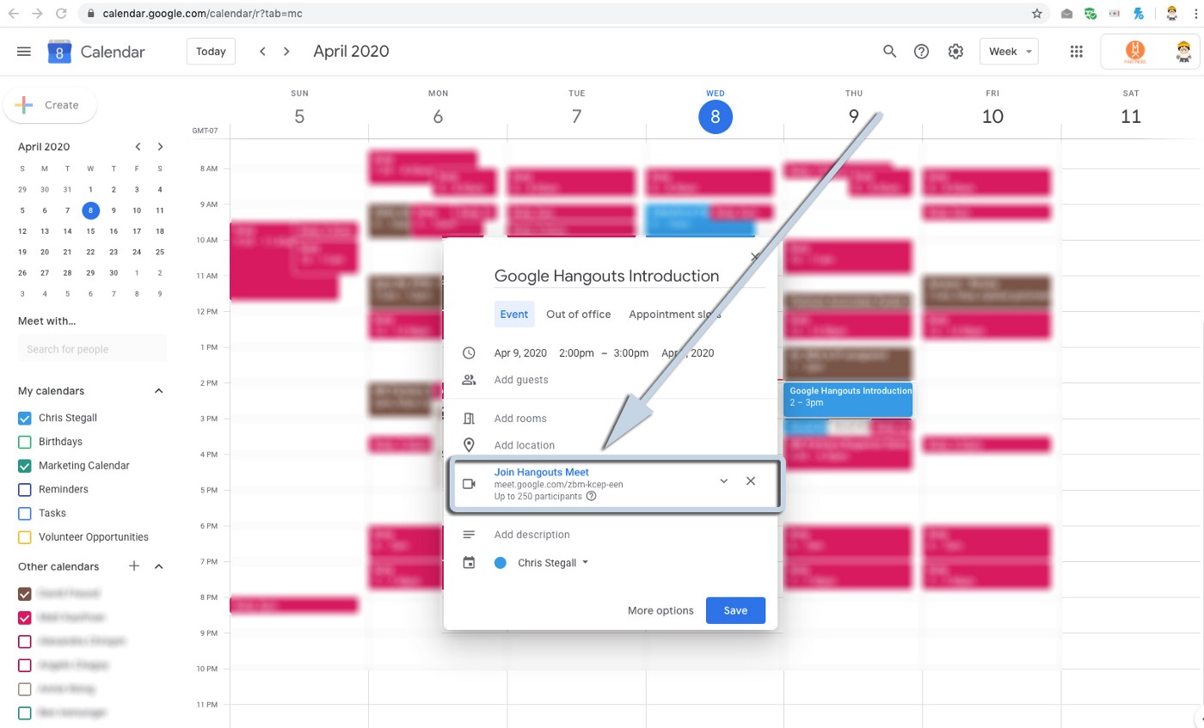Click the blue calendar color dot

click(501, 563)
